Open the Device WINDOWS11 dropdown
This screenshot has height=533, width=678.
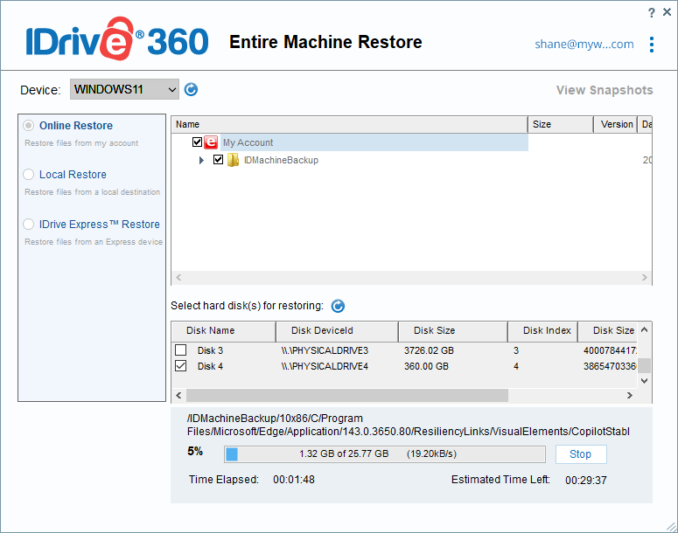pos(124,89)
